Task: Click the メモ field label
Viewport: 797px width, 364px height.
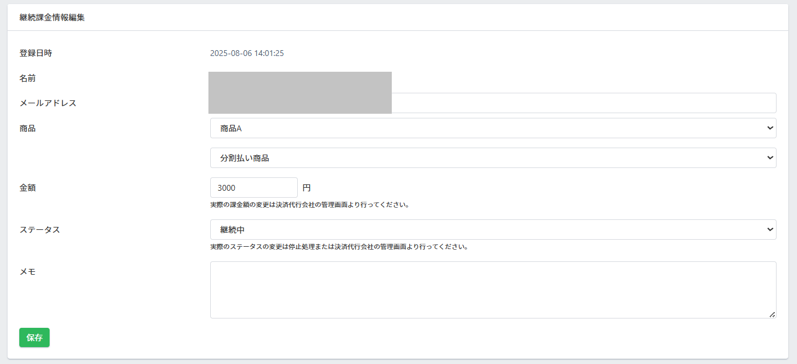Action: (27, 272)
